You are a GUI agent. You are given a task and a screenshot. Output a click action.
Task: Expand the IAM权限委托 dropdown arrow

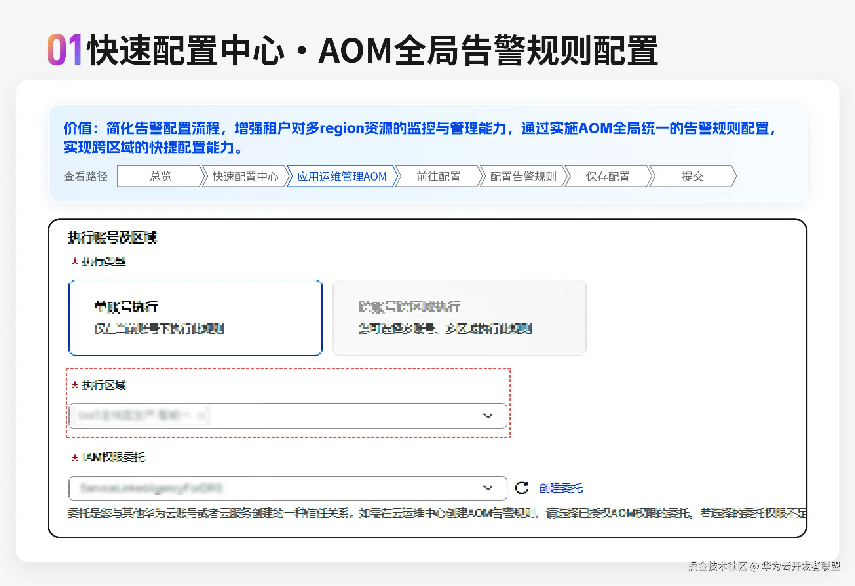pos(488,488)
